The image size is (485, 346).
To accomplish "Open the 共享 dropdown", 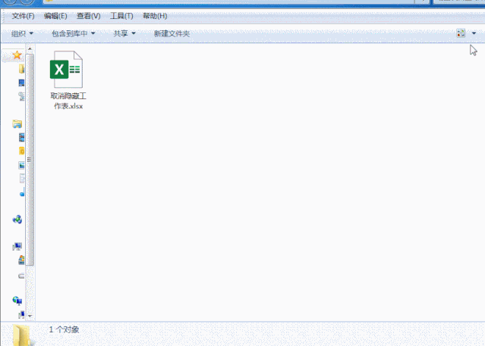I will (124, 33).
